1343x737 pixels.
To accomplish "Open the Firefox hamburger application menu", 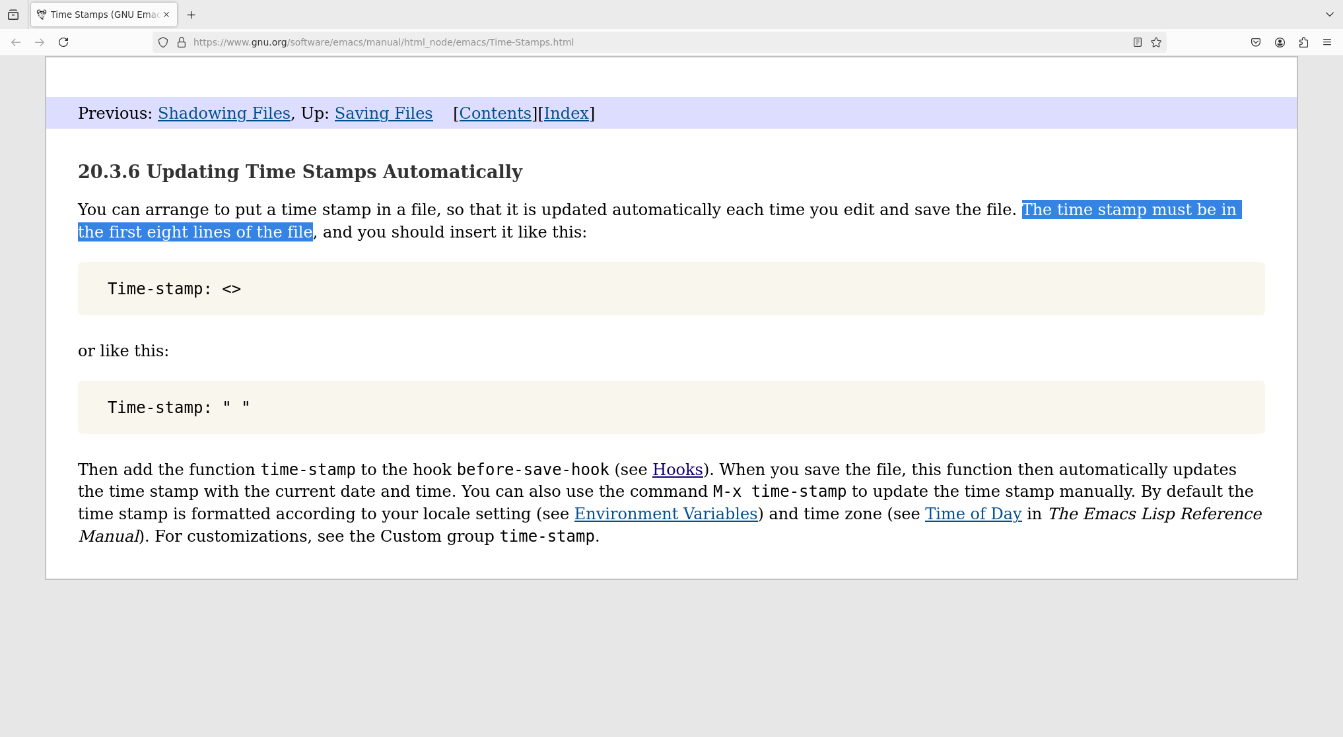I will (x=1327, y=42).
